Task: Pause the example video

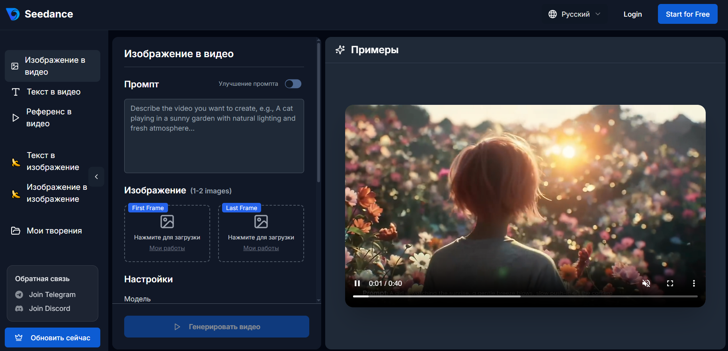Action: [357, 283]
